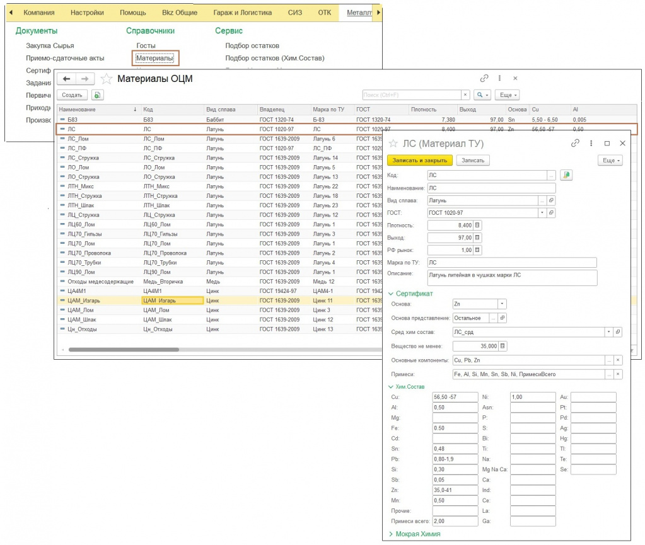This screenshot has height=545, width=645.
Task: Open Еще menu in ЛС form
Action: (x=610, y=160)
